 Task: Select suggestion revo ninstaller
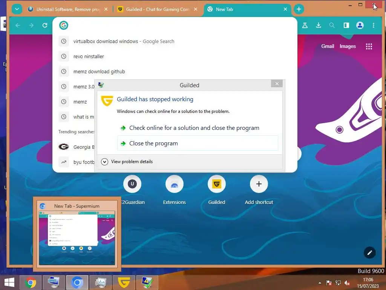tap(175, 56)
